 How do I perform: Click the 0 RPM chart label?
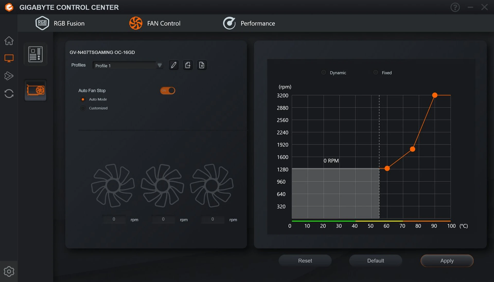331,161
